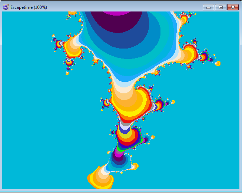Viewport: 242px width, 193px height.
Task: Maximize the Escapetime window
Action: [221, 7]
